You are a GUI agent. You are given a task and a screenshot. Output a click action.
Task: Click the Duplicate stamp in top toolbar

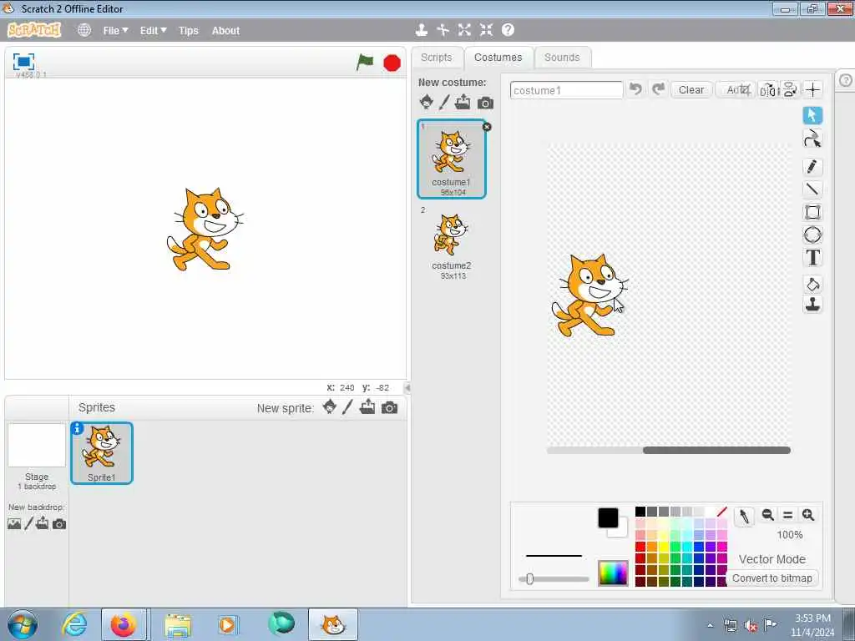pos(421,30)
